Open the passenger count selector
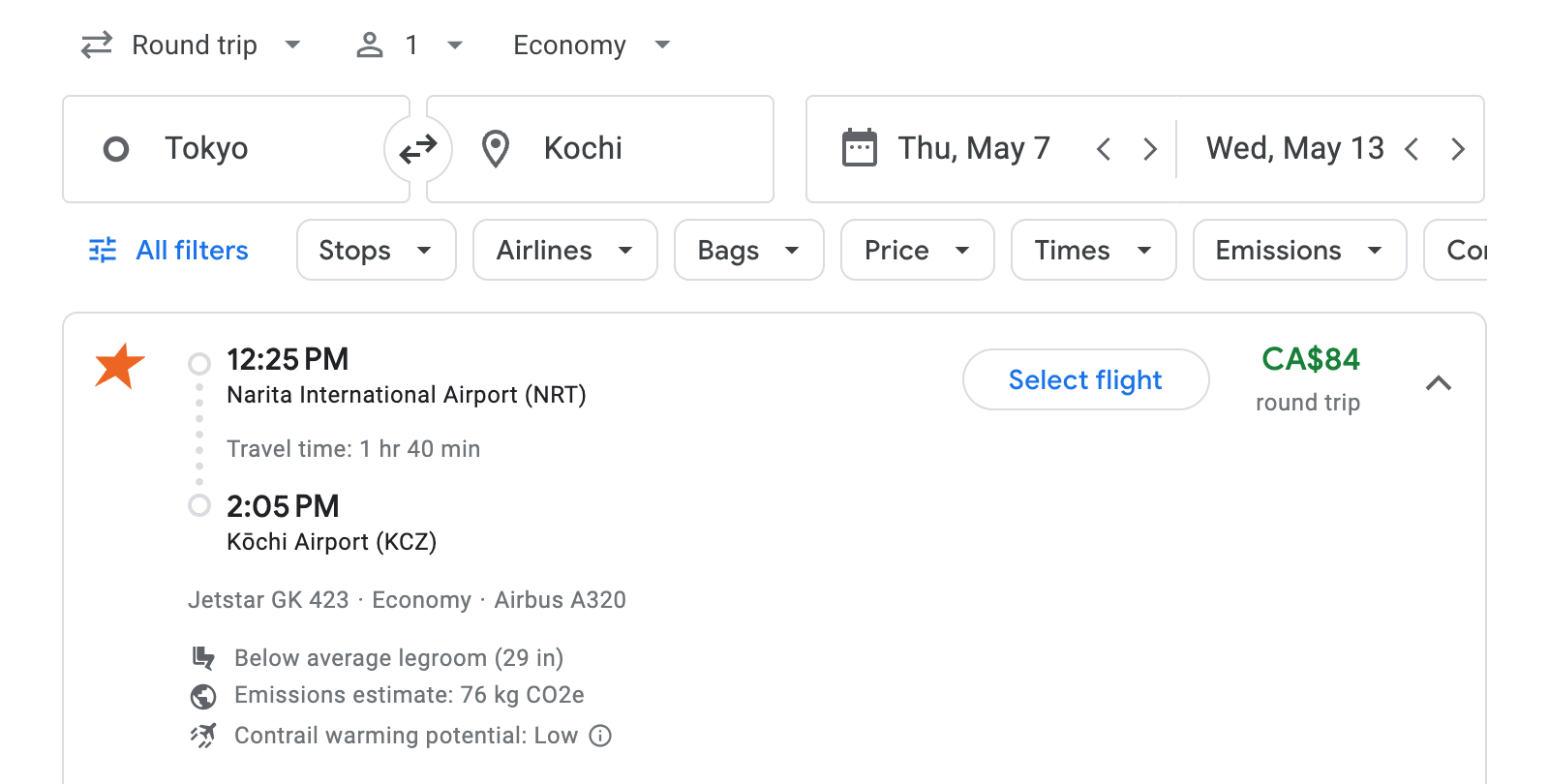This screenshot has width=1549, height=784. point(408,45)
